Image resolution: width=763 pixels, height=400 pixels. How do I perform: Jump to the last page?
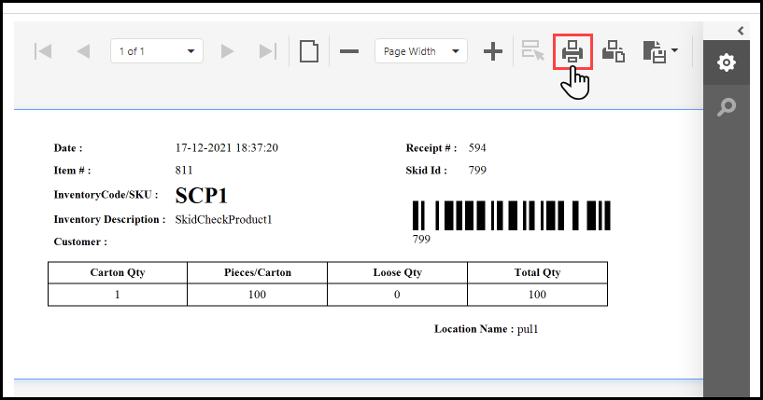(268, 51)
